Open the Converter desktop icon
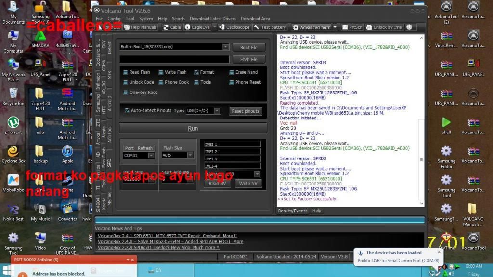Image resolution: width=493 pixels, height=277 pixels. tap(67, 212)
